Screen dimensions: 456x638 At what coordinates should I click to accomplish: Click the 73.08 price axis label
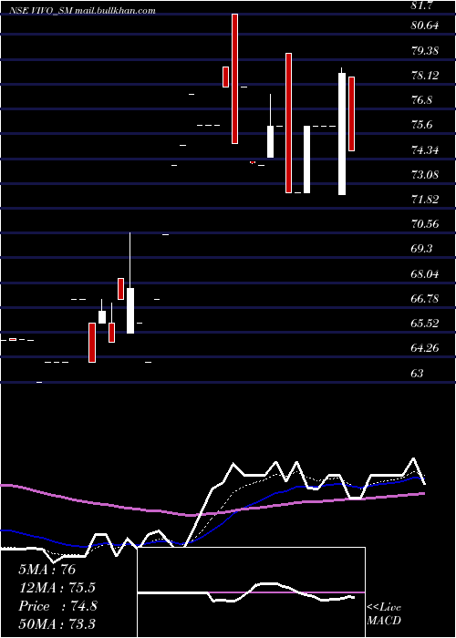[425, 175]
